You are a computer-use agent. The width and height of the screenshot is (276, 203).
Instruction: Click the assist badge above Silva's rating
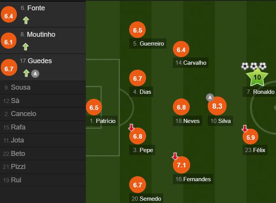[x=210, y=97]
